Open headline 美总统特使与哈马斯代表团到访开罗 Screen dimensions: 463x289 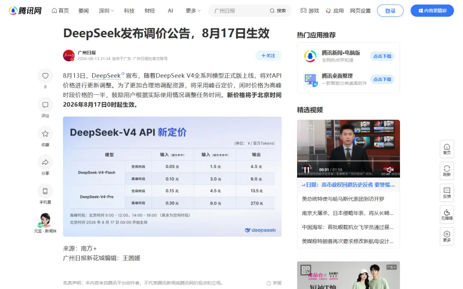point(343,199)
